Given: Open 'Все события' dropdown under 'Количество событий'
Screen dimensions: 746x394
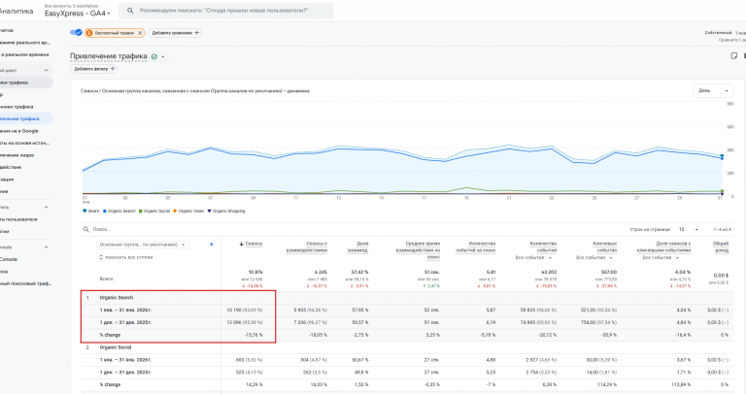Looking at the screenshot, I should tap(533, 257).
